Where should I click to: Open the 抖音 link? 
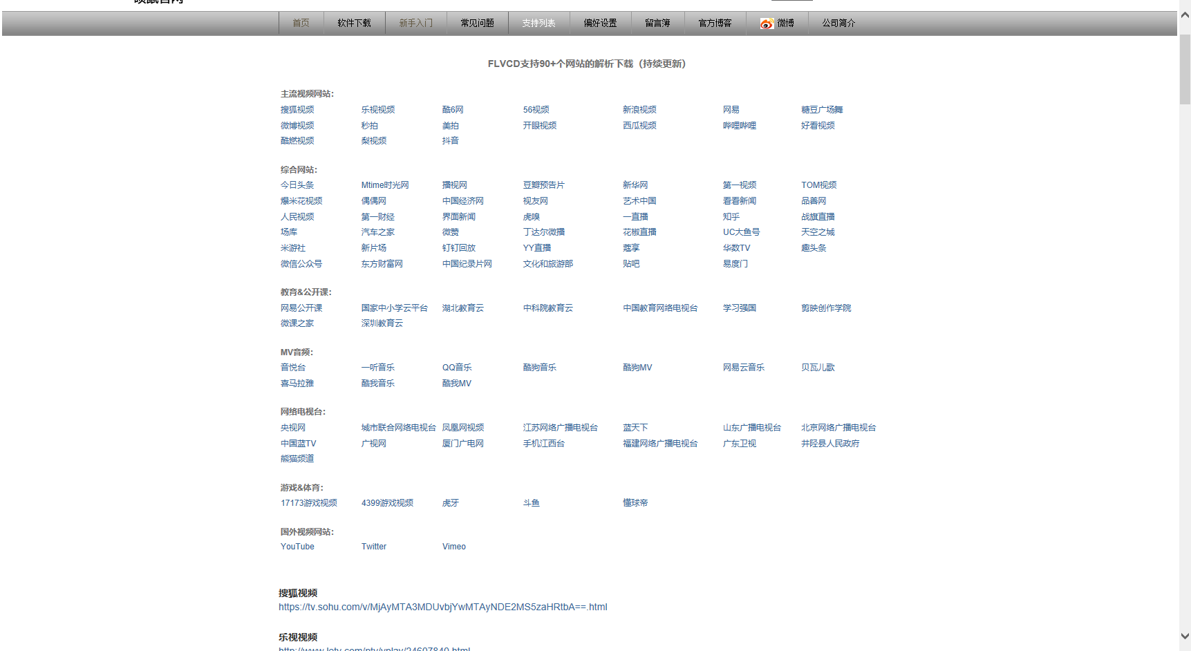[x=451, y=141]
